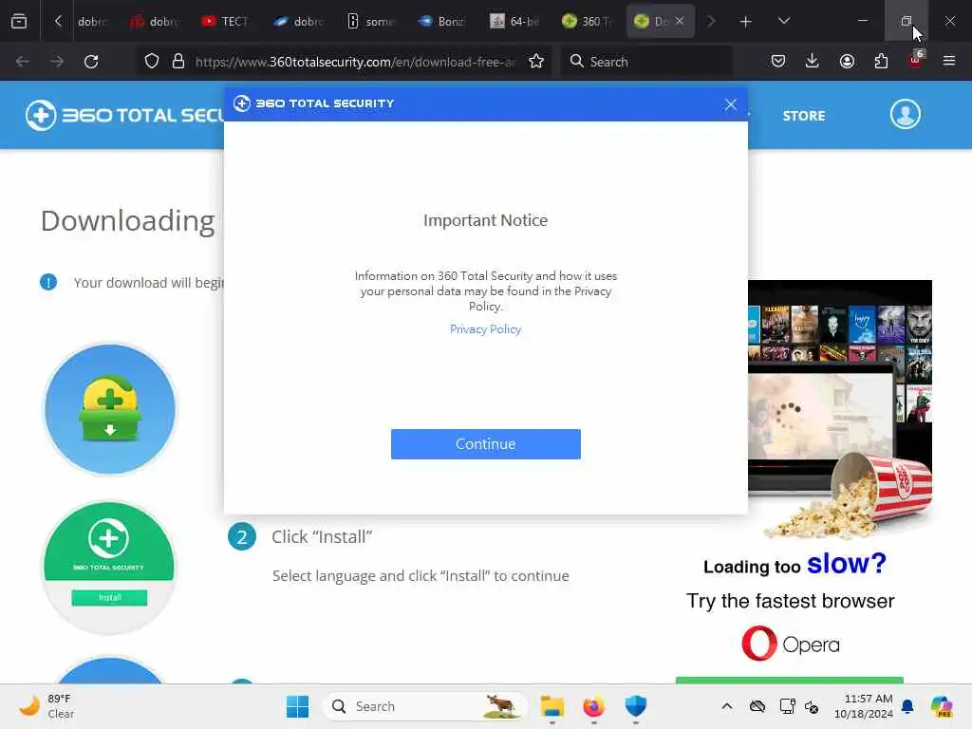Click the blue info icon beside download notice
972x729 pixels.
[48, 282]
